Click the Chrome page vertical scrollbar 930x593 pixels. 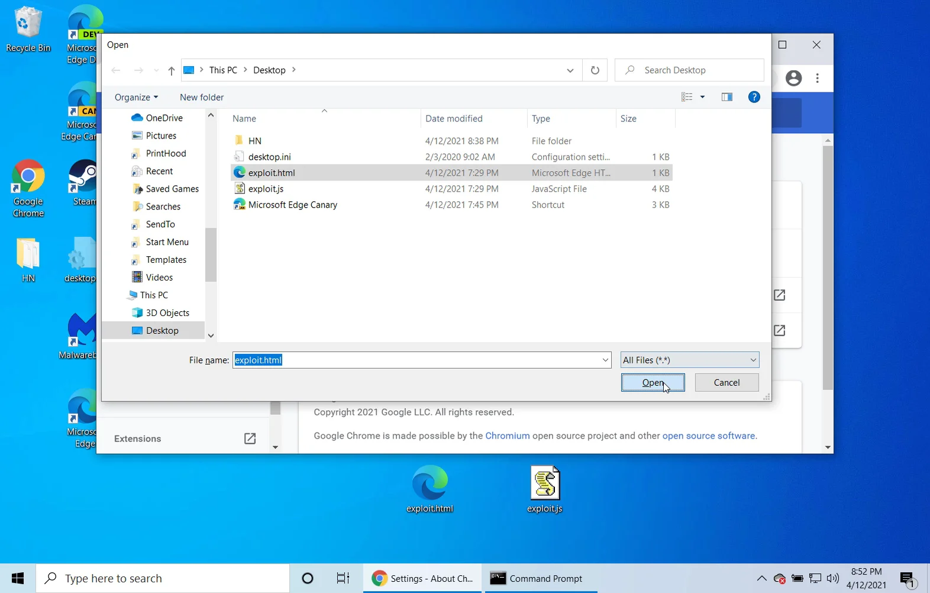click(x=828, y=268)
